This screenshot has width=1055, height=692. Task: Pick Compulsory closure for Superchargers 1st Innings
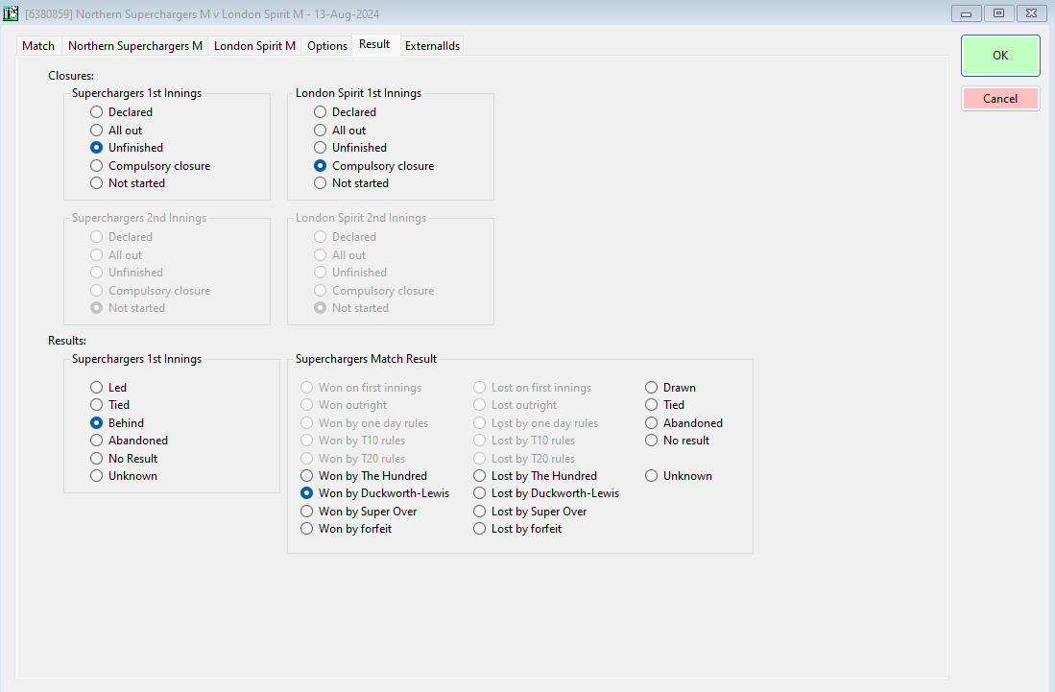click(150, 166)
